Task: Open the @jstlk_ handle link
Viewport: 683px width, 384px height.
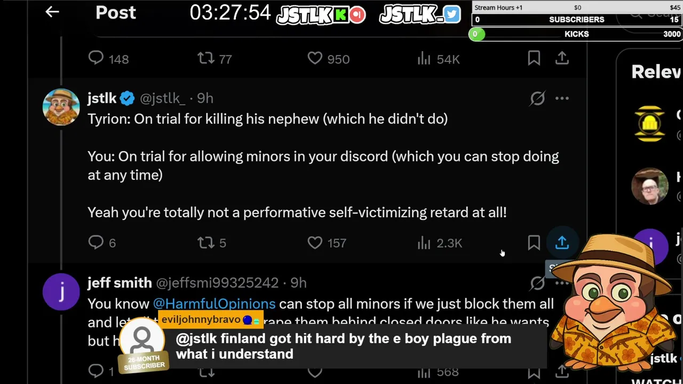Action: [162, 98]
